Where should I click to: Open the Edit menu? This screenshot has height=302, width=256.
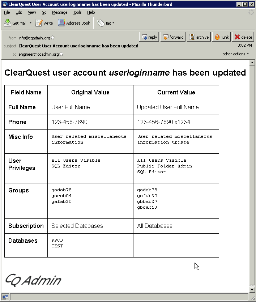19,12
